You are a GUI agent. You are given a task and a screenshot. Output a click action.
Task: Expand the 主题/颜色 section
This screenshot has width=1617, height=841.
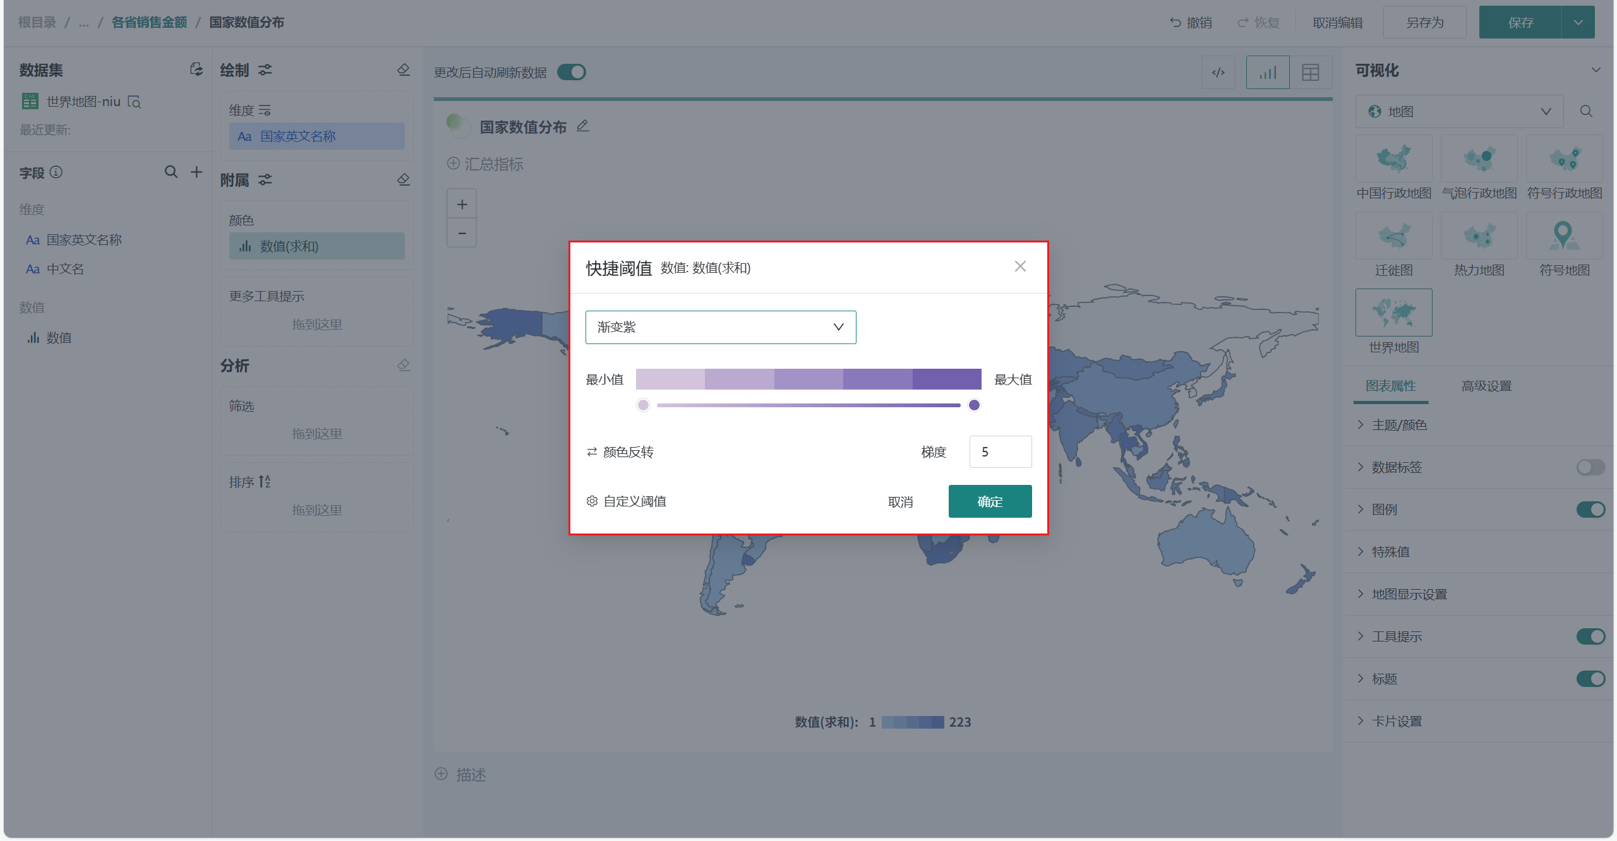(x=1398, y=425)
